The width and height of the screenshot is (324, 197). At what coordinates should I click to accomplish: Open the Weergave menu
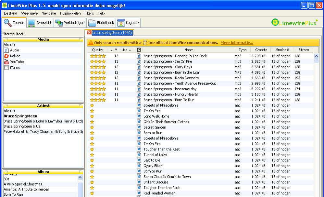tap(29, 13)
